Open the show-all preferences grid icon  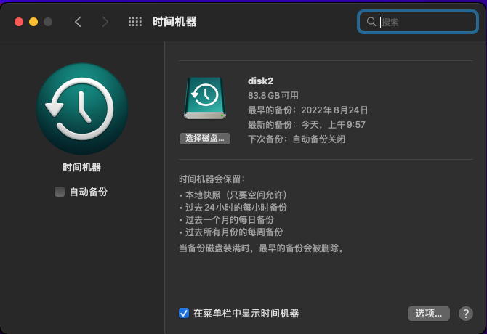click(x=135, y=22)
